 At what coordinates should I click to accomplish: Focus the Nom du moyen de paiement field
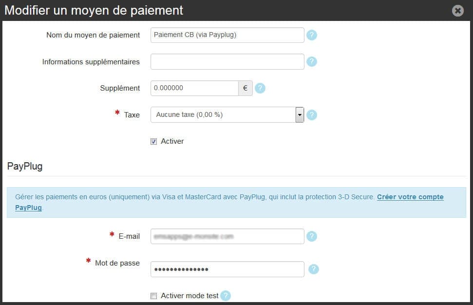[227, 35]
